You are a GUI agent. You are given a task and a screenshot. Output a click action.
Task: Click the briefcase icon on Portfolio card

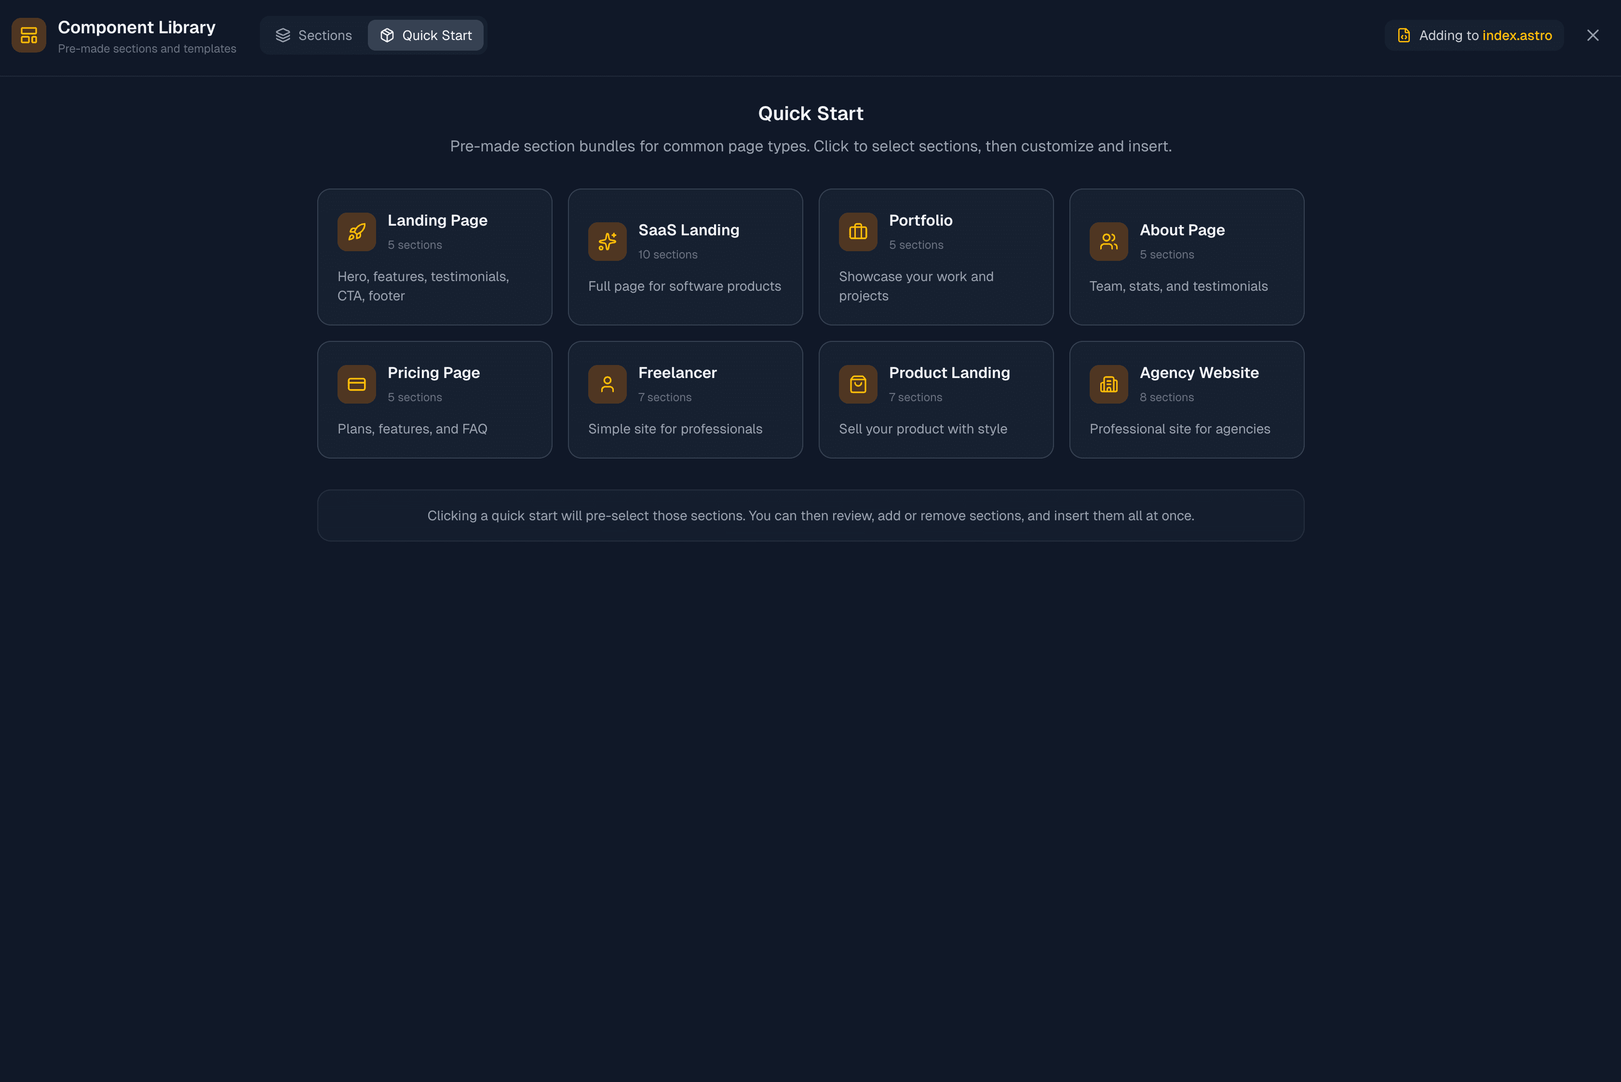pos(857,232)
